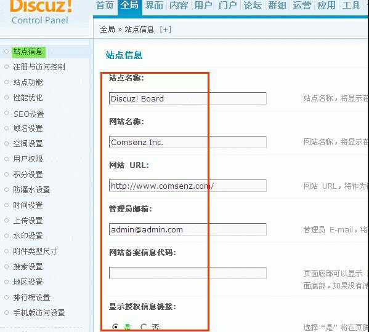This screenshot has height=332, width=369.
Task: Go to the 用户 tab
Action: click(x=203, y=5)
